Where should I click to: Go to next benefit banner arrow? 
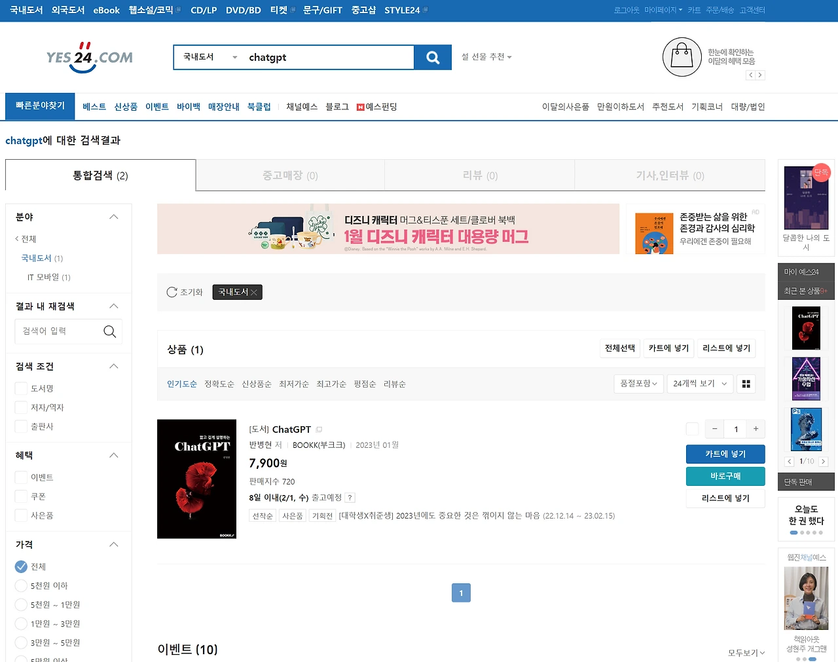(x=760, y=75)
